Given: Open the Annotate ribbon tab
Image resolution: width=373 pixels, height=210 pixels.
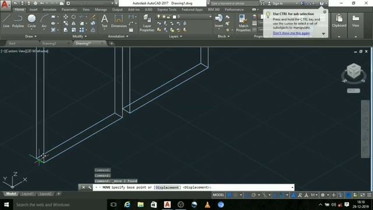Looking at the screenshot, I should point(49,9).
